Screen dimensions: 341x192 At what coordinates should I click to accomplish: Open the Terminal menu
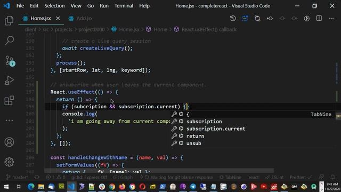124,6
